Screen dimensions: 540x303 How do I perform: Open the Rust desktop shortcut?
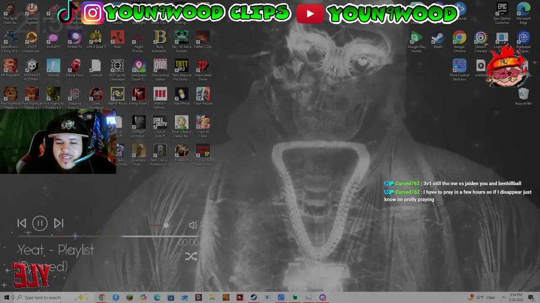117,40
